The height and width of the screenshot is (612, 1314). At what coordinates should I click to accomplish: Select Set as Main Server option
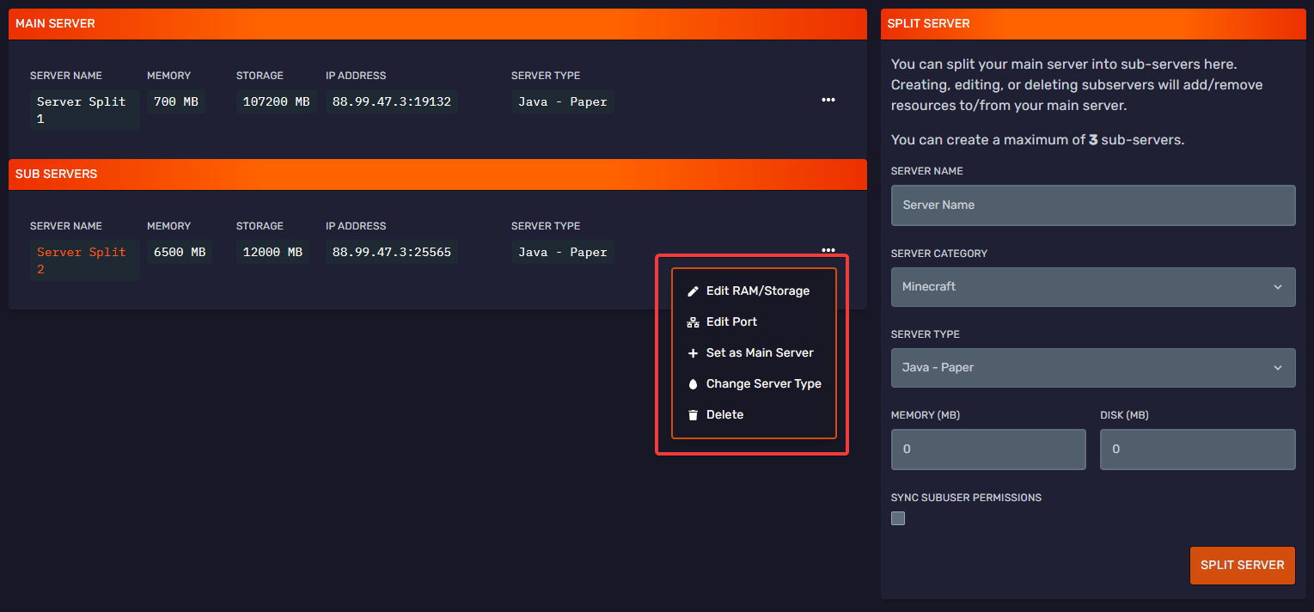(x=760, y=352)
